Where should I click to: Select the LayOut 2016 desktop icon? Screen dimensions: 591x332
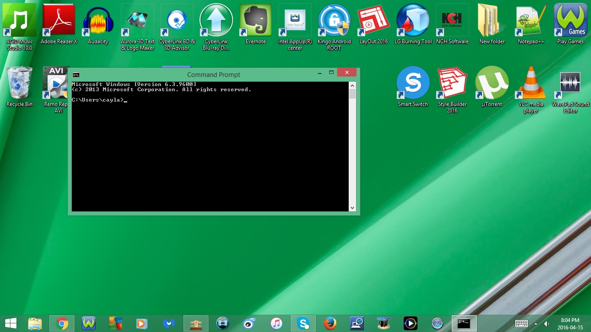point(374,24)
